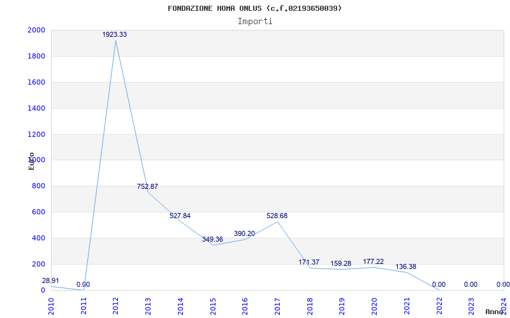This screenshot has width=510, height=318.
Task: Click the 528.68 data label
Action: [x=277, y=216]
